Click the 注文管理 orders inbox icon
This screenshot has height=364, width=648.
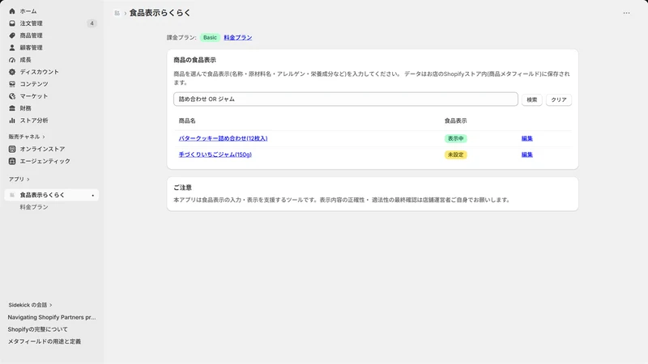(x=12, y=23)
